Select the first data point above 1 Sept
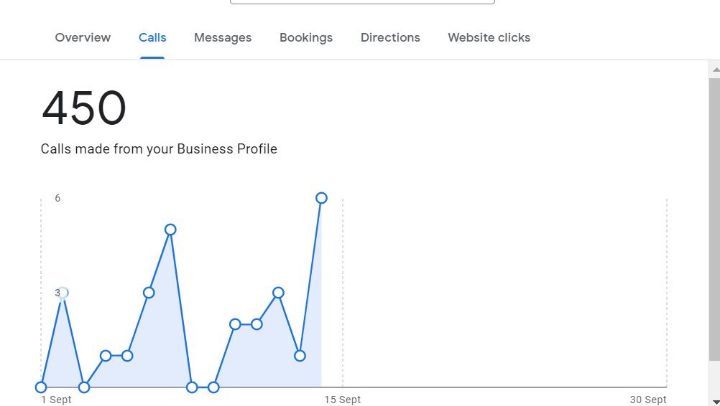The height and width of the screenshot is (406, 720). coord(41,387)
